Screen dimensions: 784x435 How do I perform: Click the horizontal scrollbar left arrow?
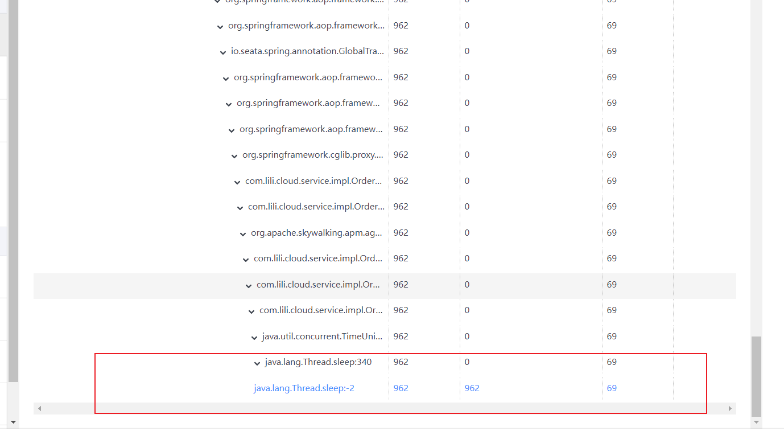pyautogui.click(x=39, y=408)
